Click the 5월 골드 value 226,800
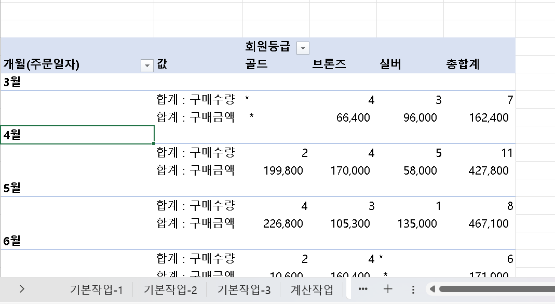Viewport: 555px width, 304px height. 283,223
